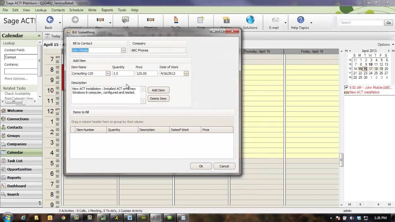Open the Tools menu

[x=122, y=10]
